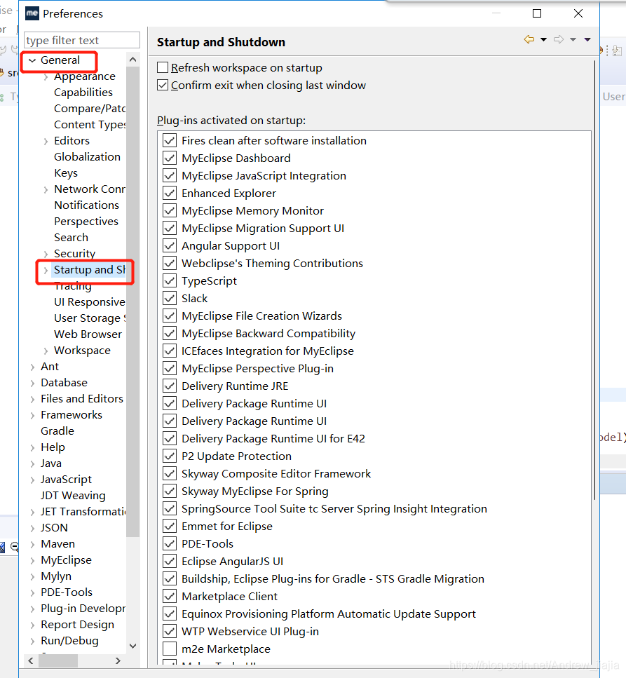The width and height of the screenshot is (626, 678).
Task: Uncheck MyEclipse Memory Monitor
Action: [x=170, y=210]
